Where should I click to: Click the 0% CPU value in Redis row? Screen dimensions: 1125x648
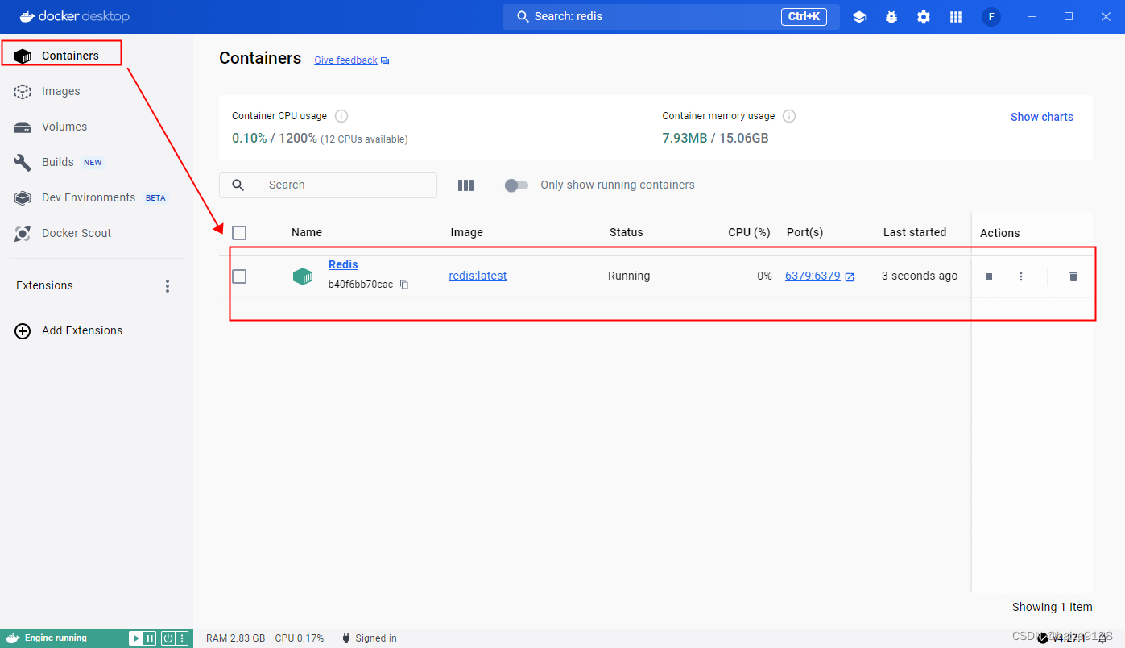click(x=764, y=276)
